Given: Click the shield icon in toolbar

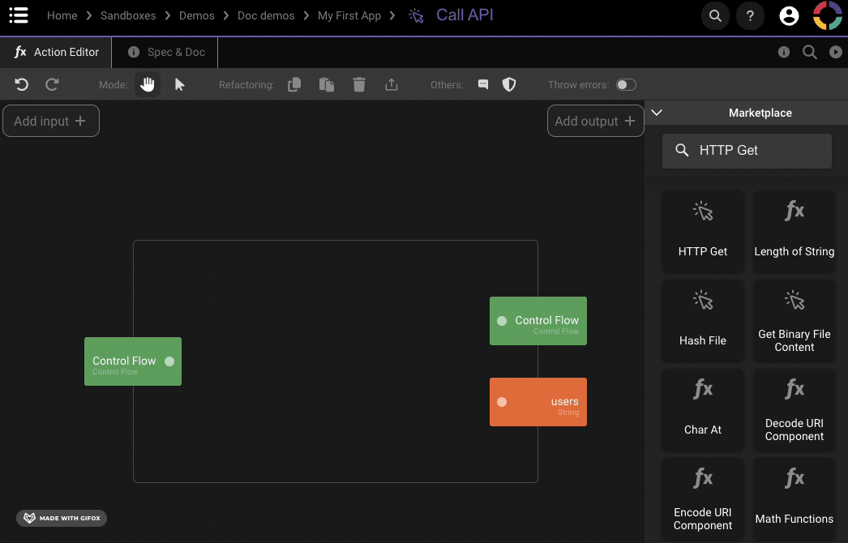Looking at the screenshot, I should (x=509, y=84).
